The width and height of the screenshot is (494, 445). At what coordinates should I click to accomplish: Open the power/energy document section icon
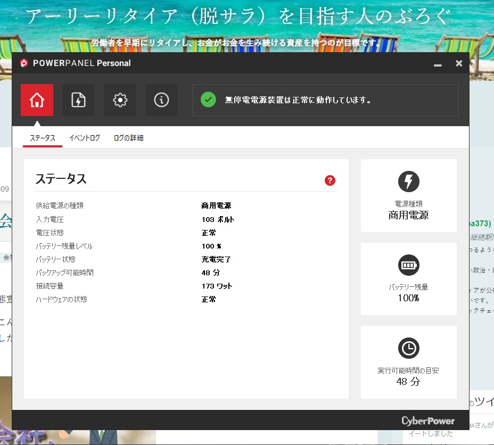[78, 100]
